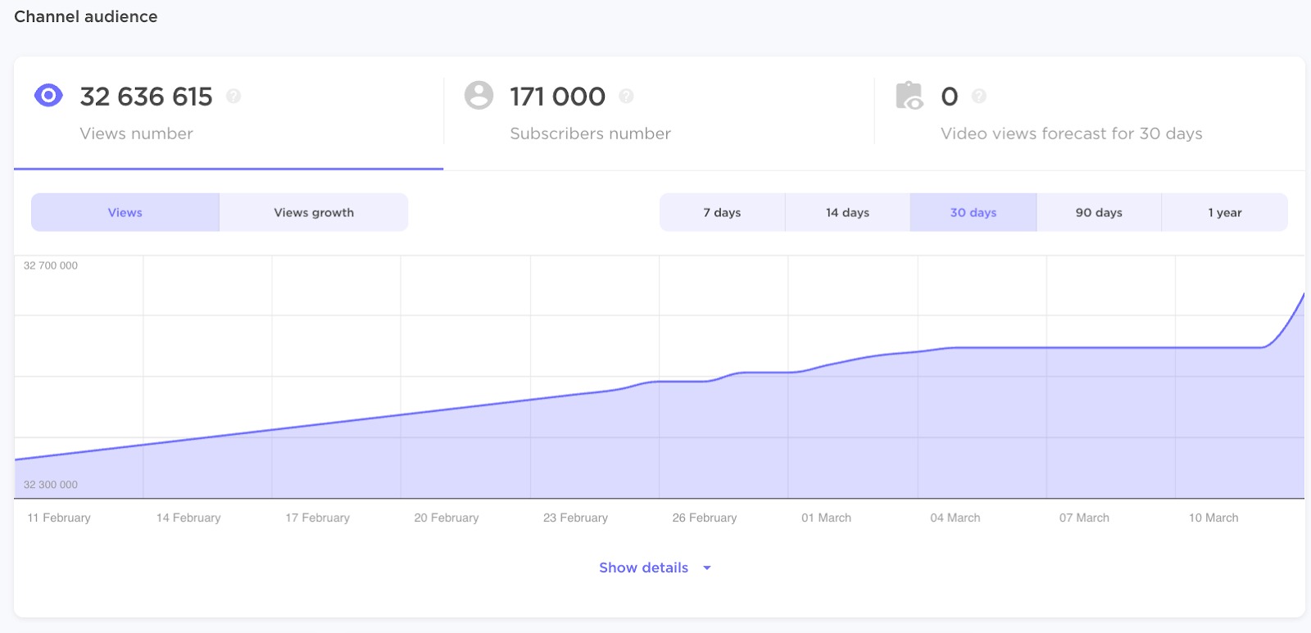Click the 32 300 000 y-axis label
This screenshot has height=633, width=1311.
[x=51, y=485]
